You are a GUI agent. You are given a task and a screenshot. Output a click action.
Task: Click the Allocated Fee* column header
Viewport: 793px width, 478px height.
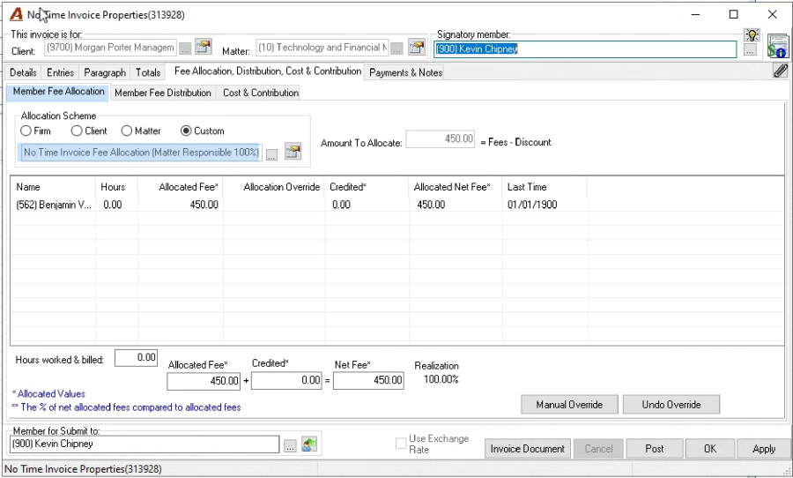[181, 187]
